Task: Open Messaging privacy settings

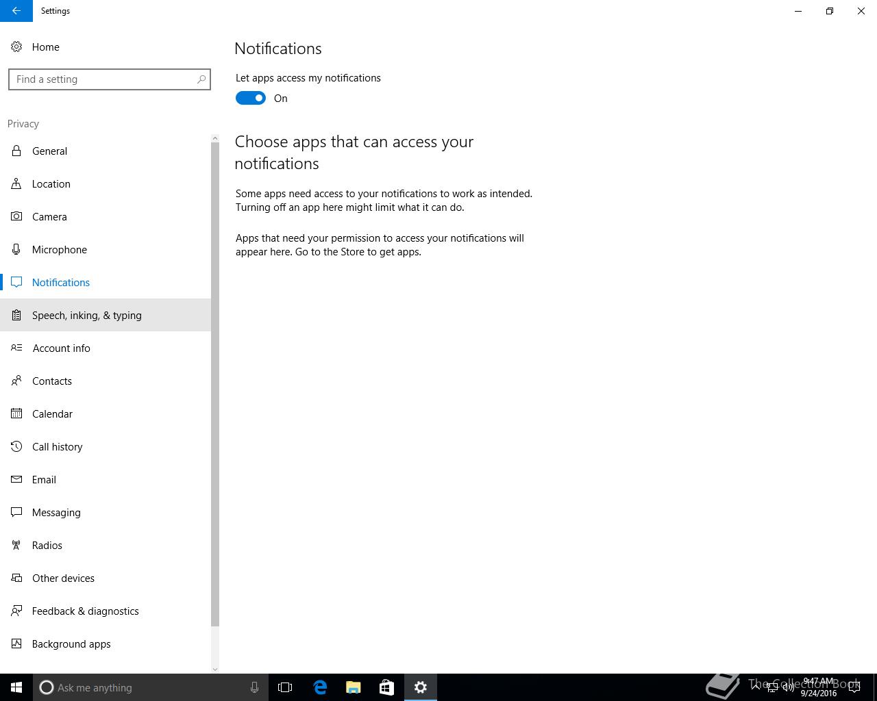Action: pos(106,512)
